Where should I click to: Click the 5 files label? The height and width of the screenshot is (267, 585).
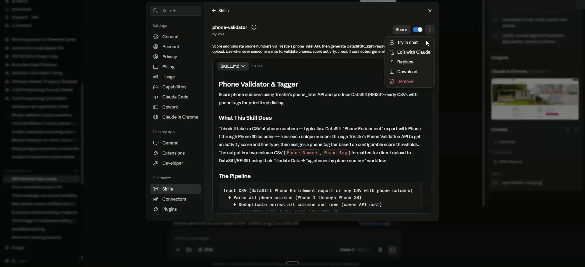tap(257, 66)
